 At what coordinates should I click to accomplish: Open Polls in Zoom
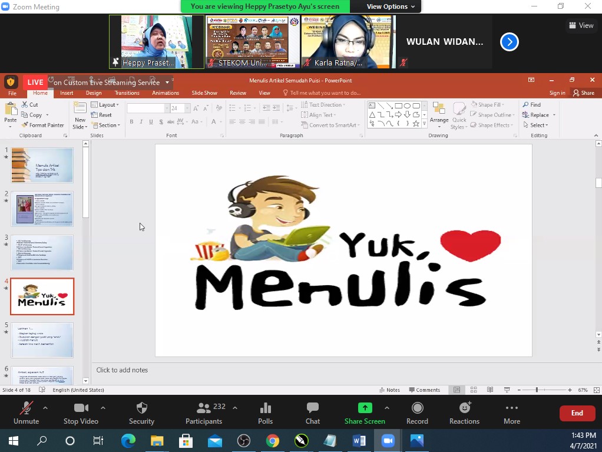tap(265, 413)
